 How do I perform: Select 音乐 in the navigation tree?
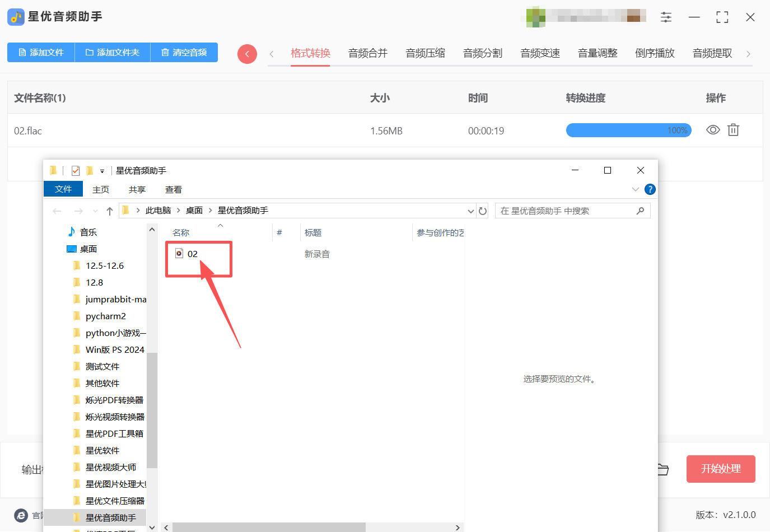[x=88, y=232]
